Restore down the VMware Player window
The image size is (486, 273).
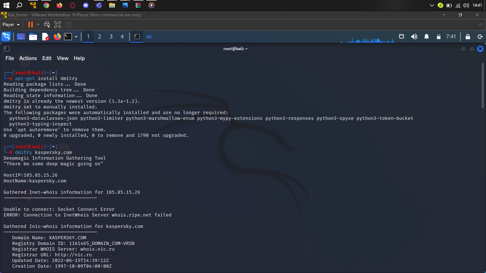click(460, 15)
